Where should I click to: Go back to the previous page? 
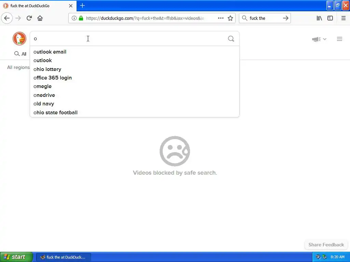[x=7, y=18]
